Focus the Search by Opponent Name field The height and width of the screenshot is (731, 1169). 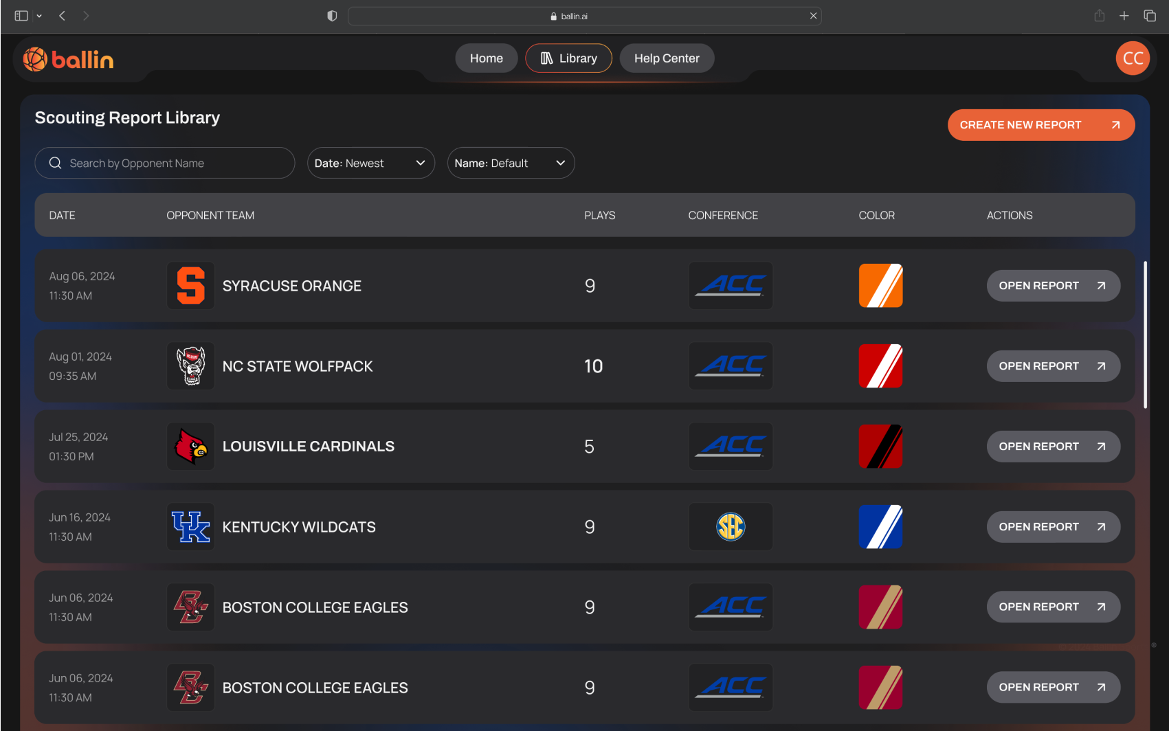click(165, 163)
